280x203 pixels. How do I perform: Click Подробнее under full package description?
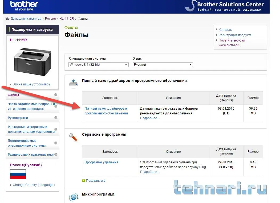coord(150,118)
